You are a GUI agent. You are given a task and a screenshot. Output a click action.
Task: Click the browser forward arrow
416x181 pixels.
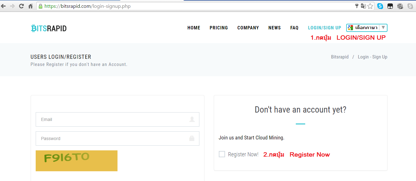(12, 6)
